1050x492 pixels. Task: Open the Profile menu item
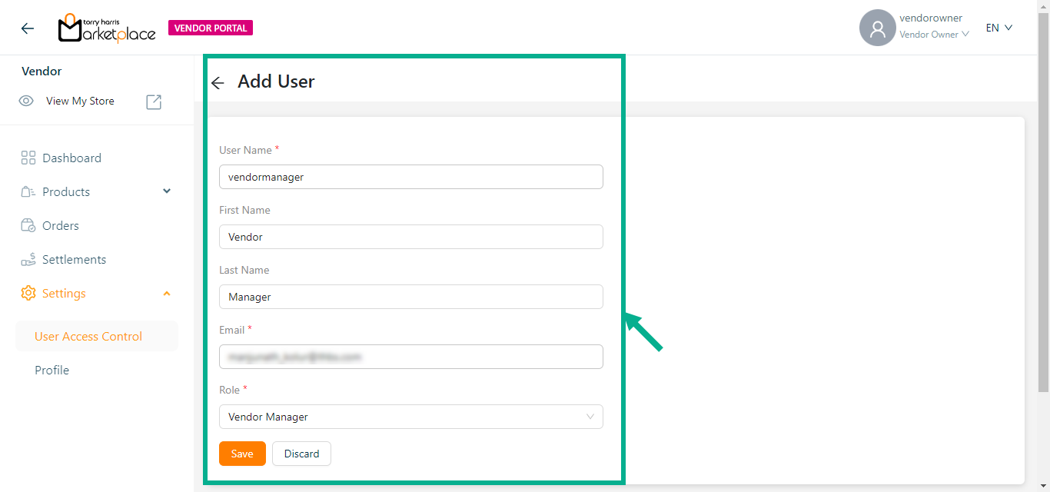(52, 371)
